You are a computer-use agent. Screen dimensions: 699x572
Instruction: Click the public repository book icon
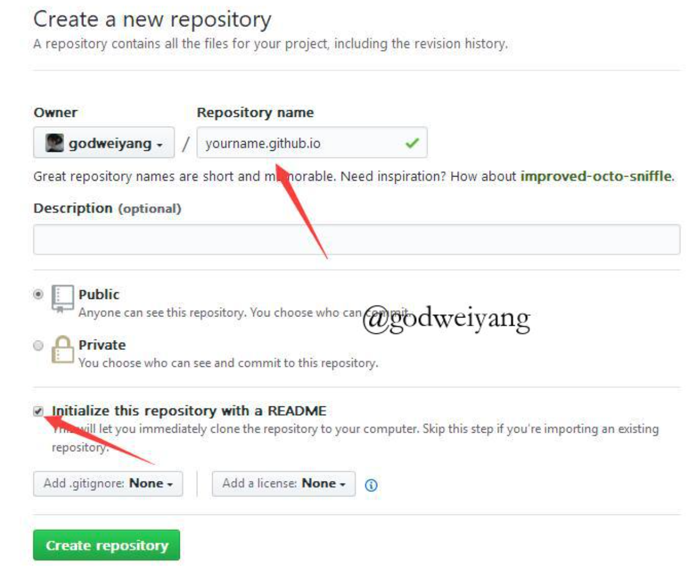[x=62, y=298]
